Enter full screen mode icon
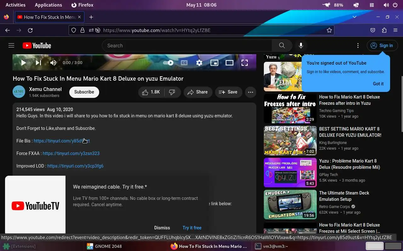 (x=245, y=63)
